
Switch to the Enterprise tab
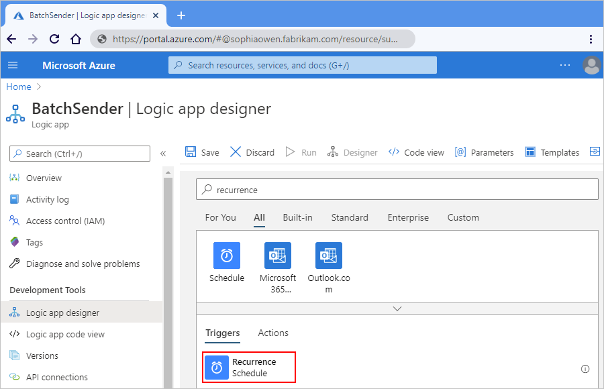(408, 217)
